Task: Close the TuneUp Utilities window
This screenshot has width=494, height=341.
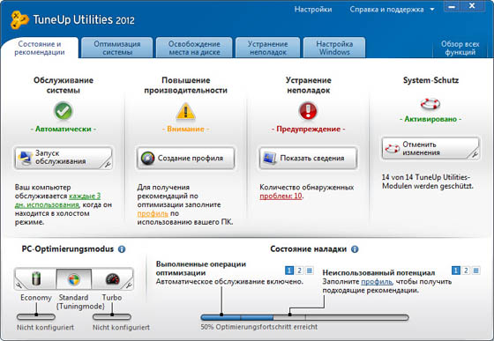Action: pos(473,6)
